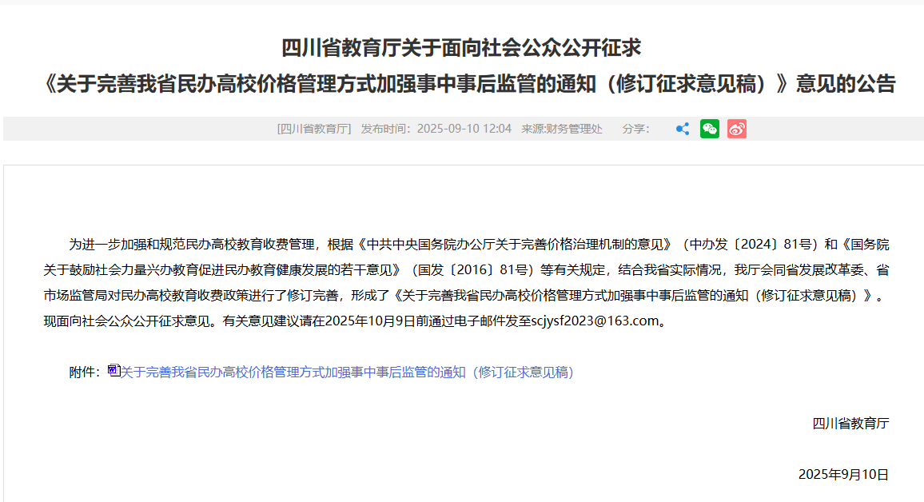924x502 pixels.
Task: Click the 分享: label
Action: [635, 129]
